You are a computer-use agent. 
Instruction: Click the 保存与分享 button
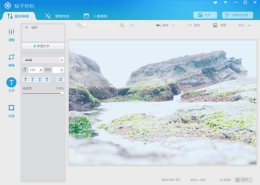point(237,15)
